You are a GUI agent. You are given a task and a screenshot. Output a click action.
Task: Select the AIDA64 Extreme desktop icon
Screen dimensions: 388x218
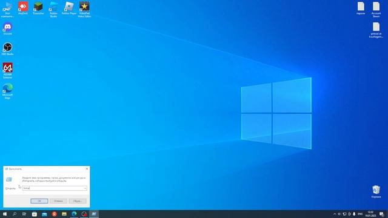(7, 70)
